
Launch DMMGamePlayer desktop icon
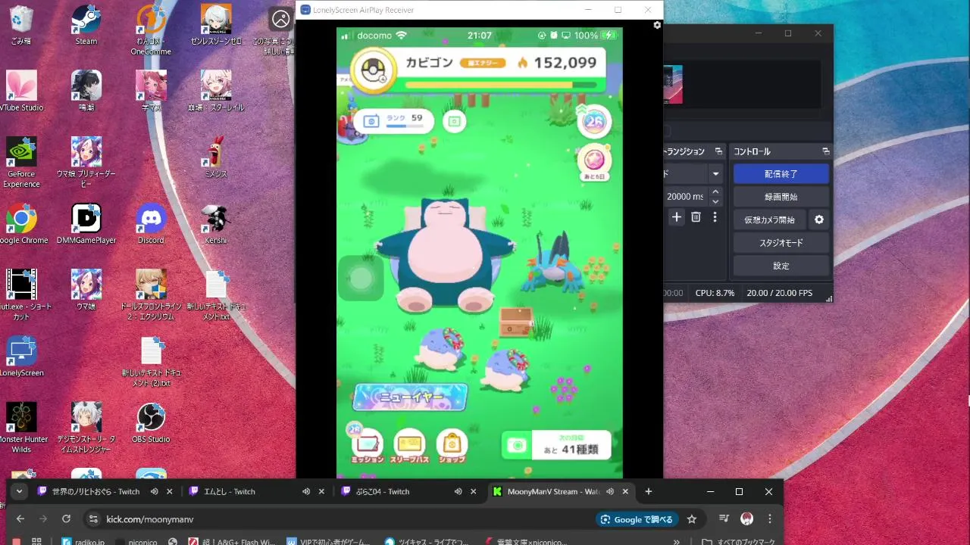tap(86, 224)
